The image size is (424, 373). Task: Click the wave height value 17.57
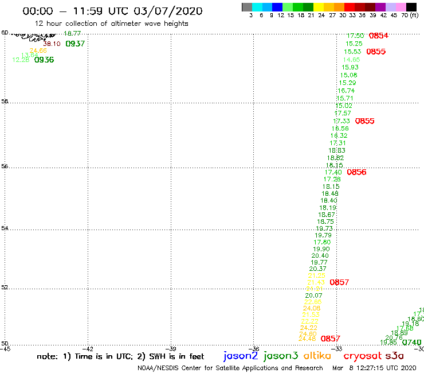(343, 114)
